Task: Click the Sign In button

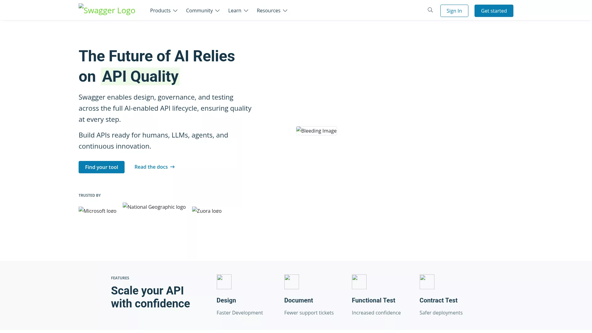Action: click(454, 11)
